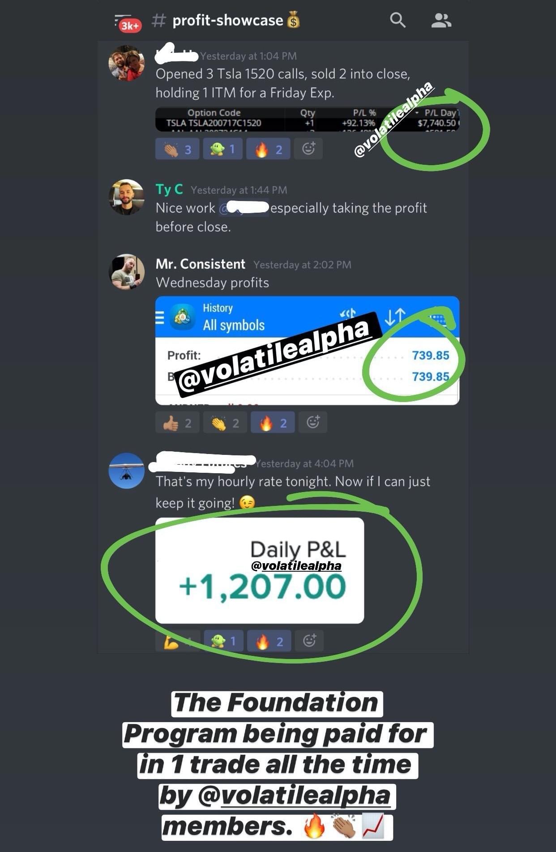Toggle fire reaction under Daily P&L image

point(269,641)
